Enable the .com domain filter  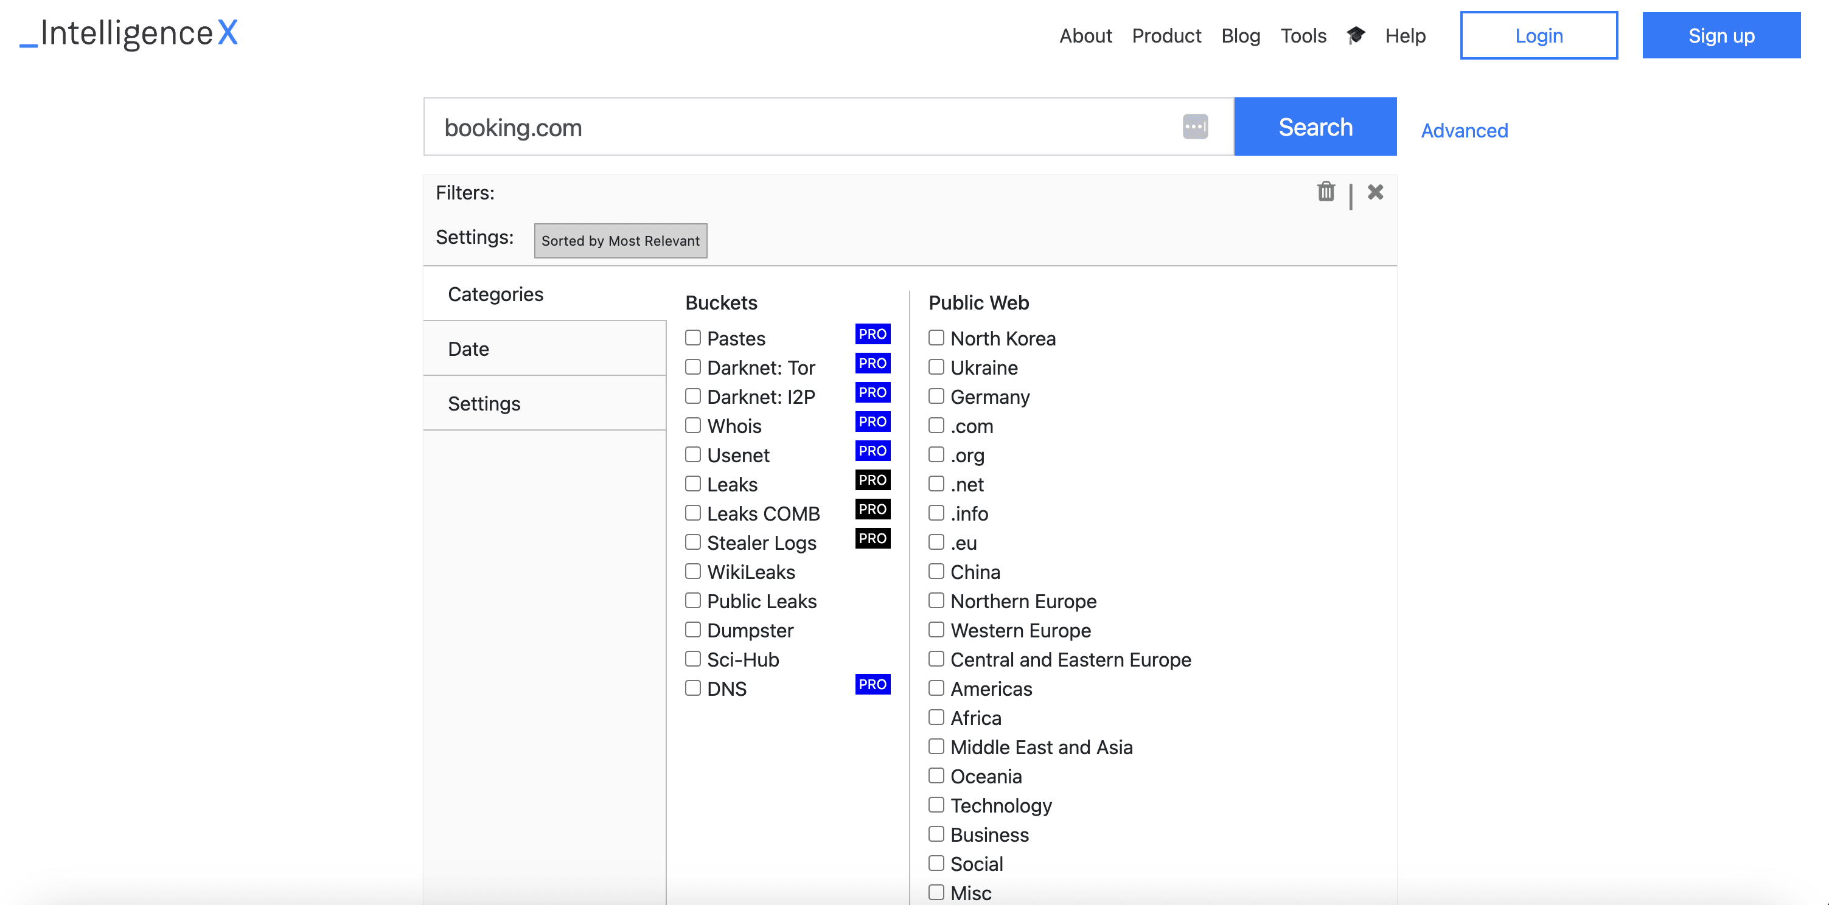(x=935, y=425)
